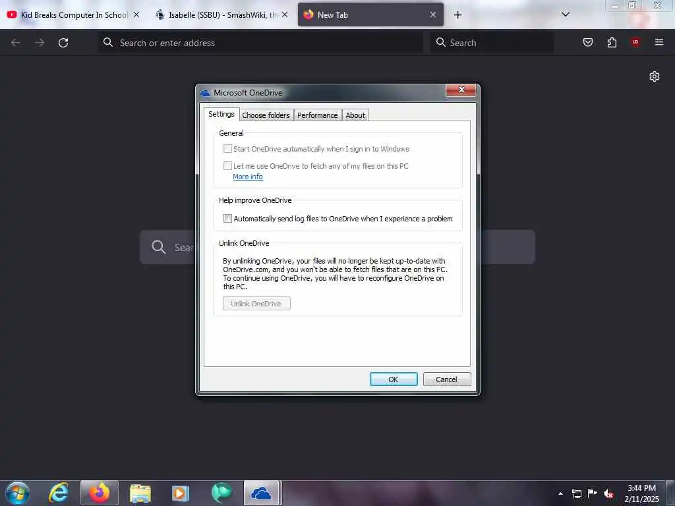Enable automatically send log files checkbox
675x506 pixels.
[x=227, y=219]
